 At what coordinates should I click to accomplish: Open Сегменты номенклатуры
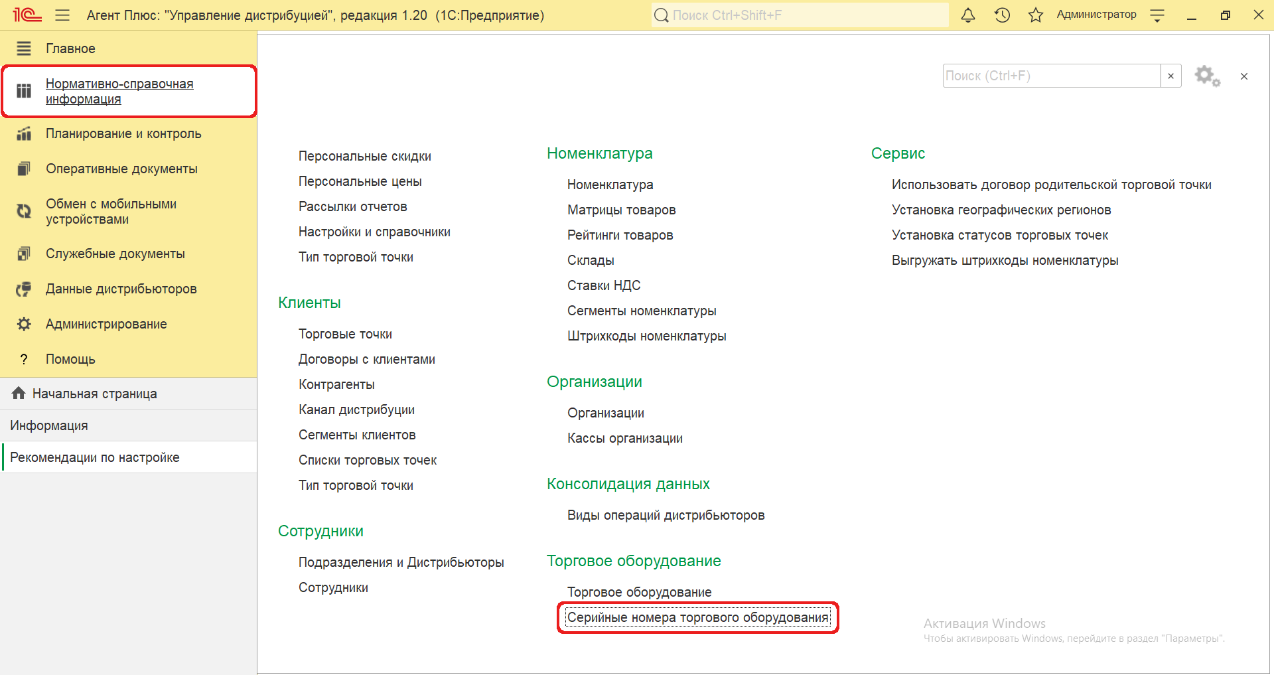pyautogui.click(x=642, y=311)
